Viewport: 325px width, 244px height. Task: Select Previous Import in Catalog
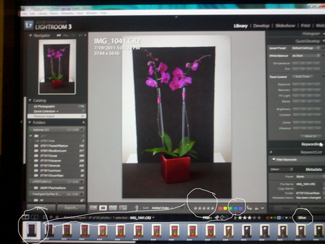click(56, 116)
